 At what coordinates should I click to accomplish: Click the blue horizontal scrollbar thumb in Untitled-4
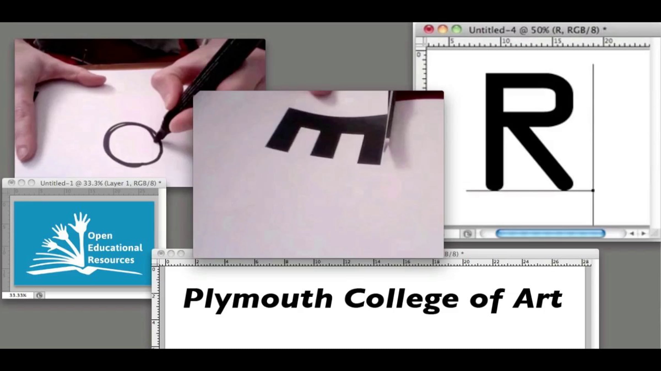point(550,233)
